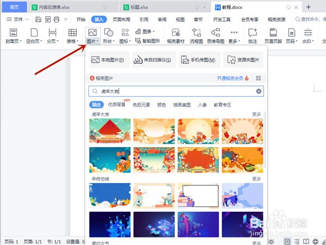Open the 更多 more options icon
The height and width of the screenshot is (245, 326).
pyautogui.click(x=234, y=32)
